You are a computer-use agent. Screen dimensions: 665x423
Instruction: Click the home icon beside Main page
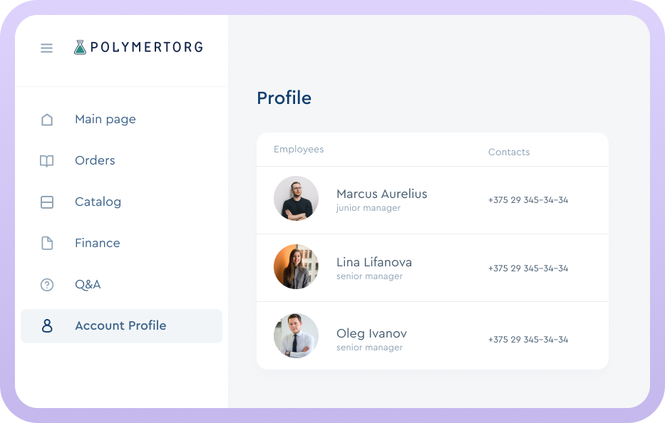pyautogui.click(x=47, y=120)
